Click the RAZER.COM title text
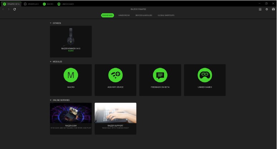277x149 pixels. click(x=71, y=126)
